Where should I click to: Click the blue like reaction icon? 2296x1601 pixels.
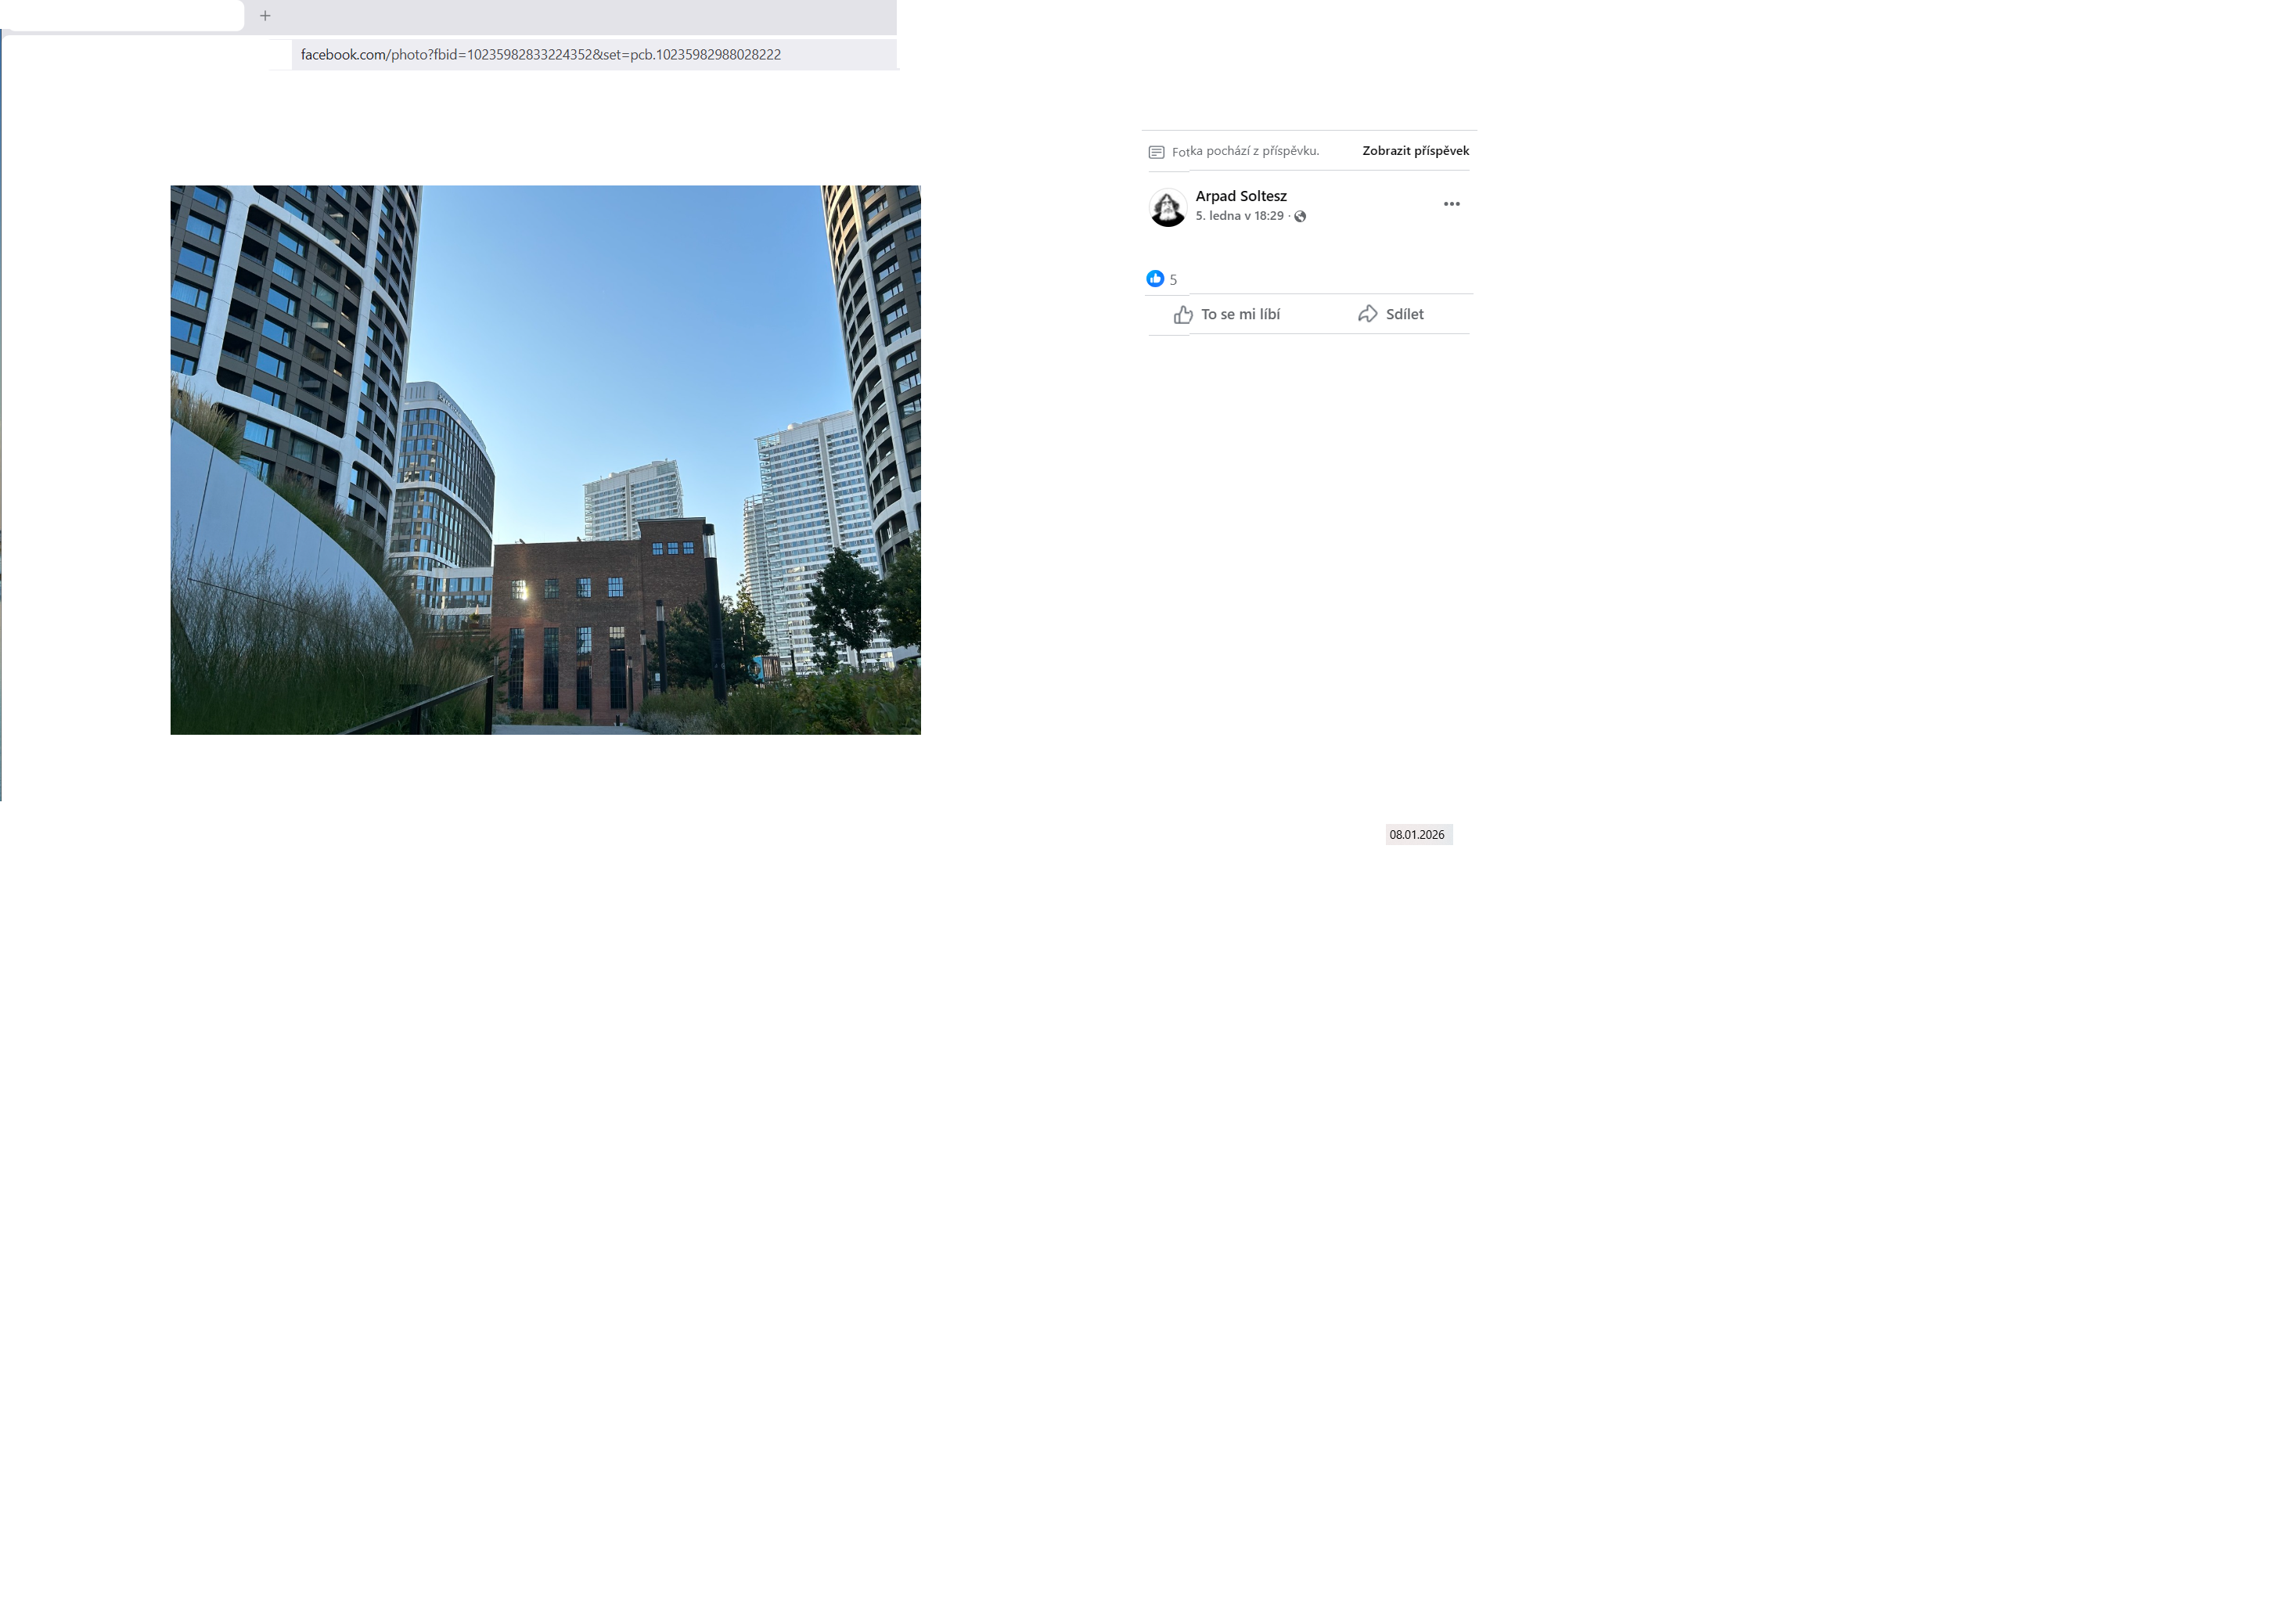point(1155,279)
